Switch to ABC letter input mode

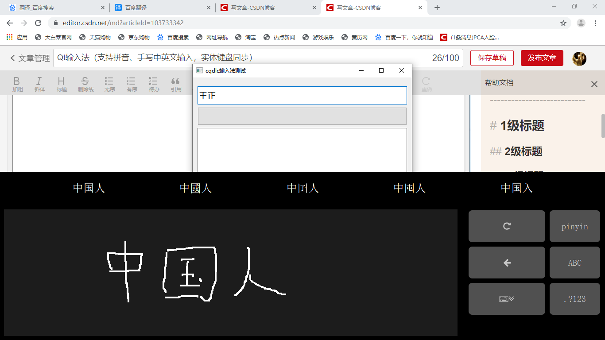coord(574,263)
